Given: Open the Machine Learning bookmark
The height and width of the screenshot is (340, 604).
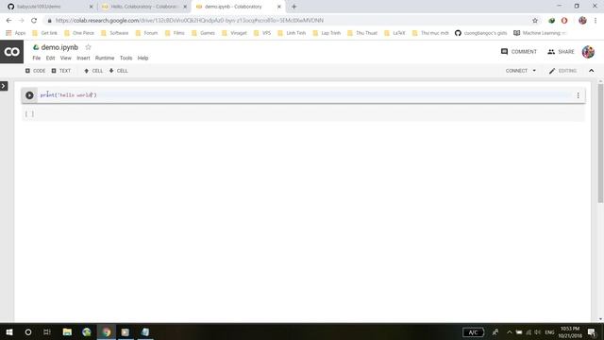Looking at the screenshot, I should click(x=539, y=33).
